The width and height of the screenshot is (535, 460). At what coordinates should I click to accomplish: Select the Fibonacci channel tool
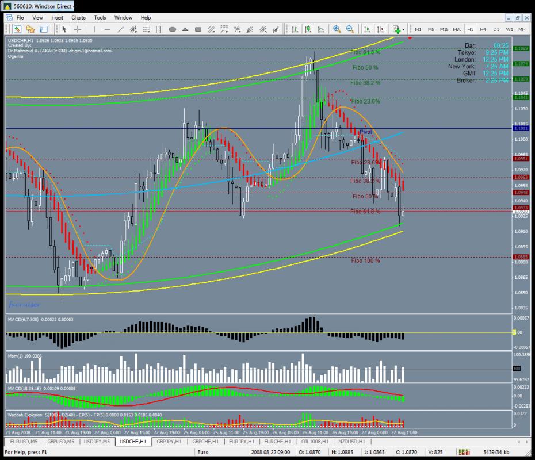pyautogui.click(x=211, y=29)
